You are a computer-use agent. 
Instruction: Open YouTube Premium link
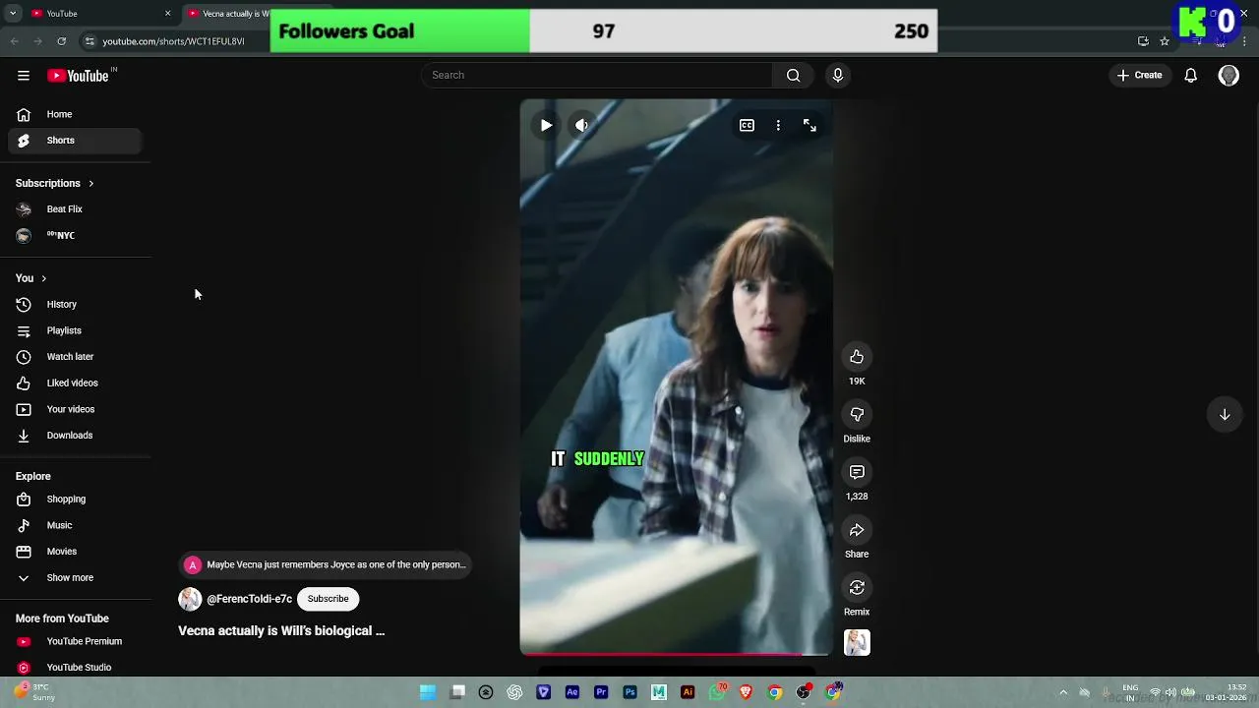[75, 641]
